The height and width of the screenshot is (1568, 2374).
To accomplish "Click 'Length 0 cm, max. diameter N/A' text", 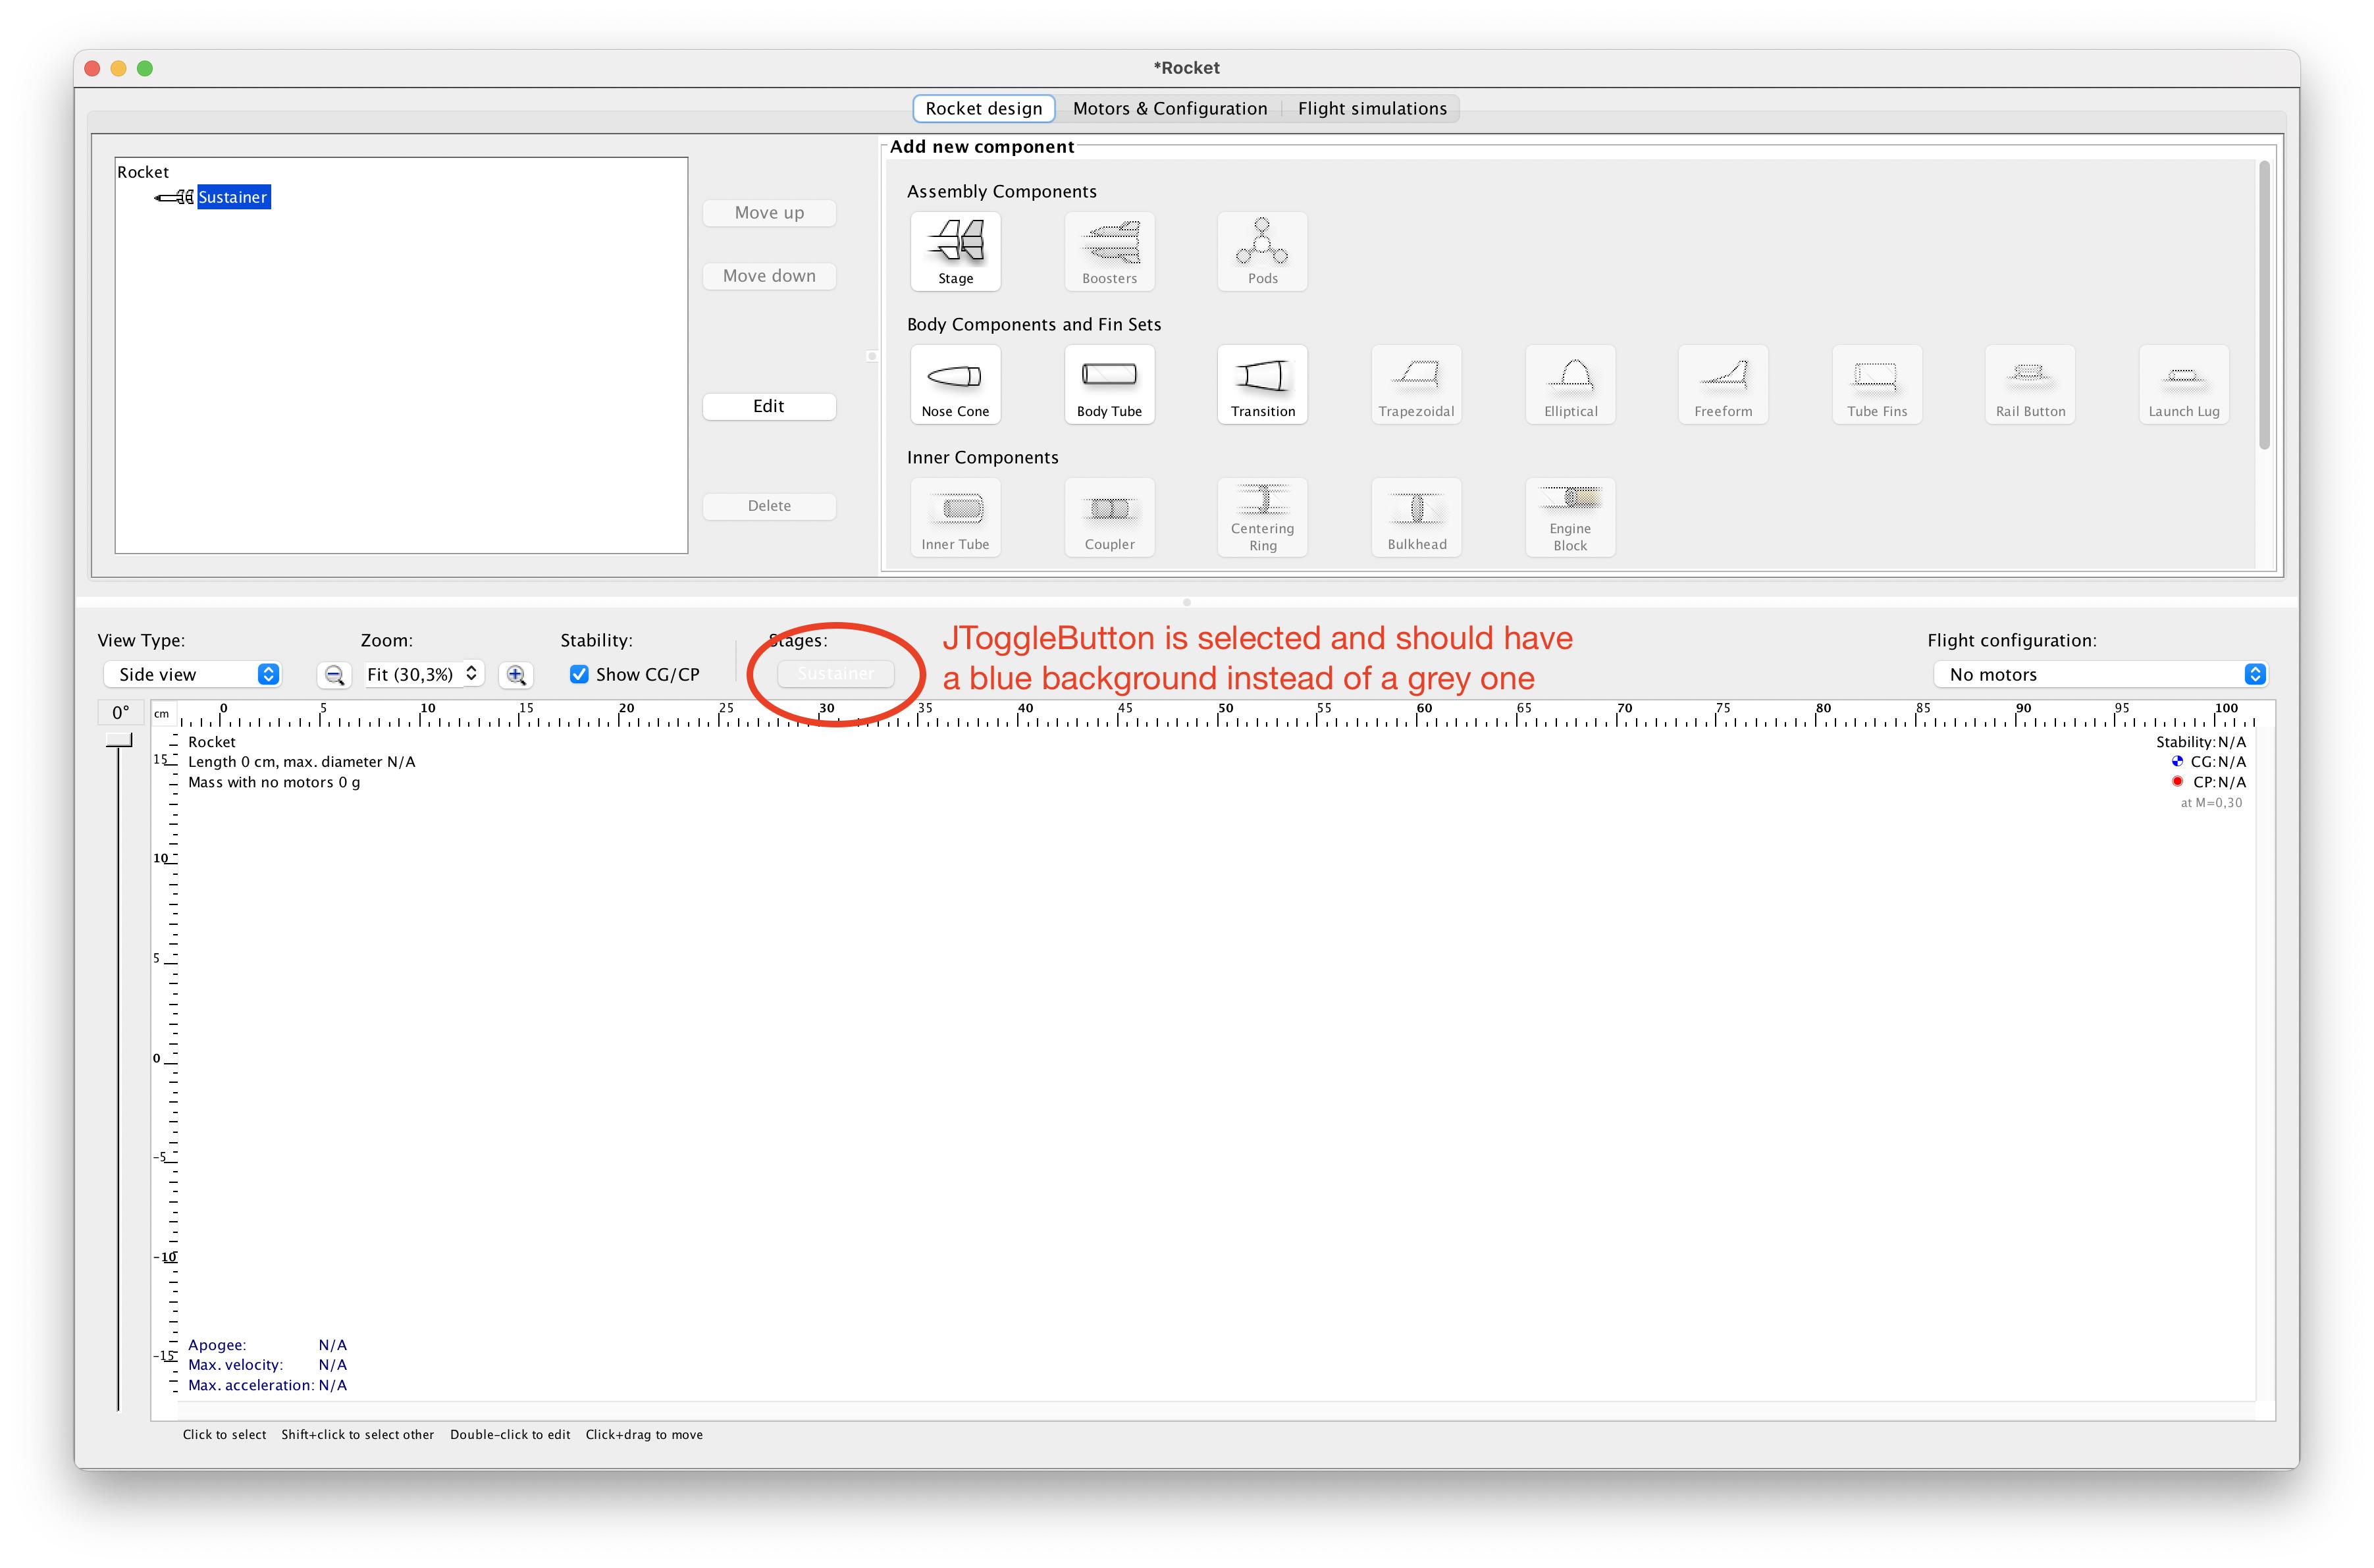I will tap(301, 762).
